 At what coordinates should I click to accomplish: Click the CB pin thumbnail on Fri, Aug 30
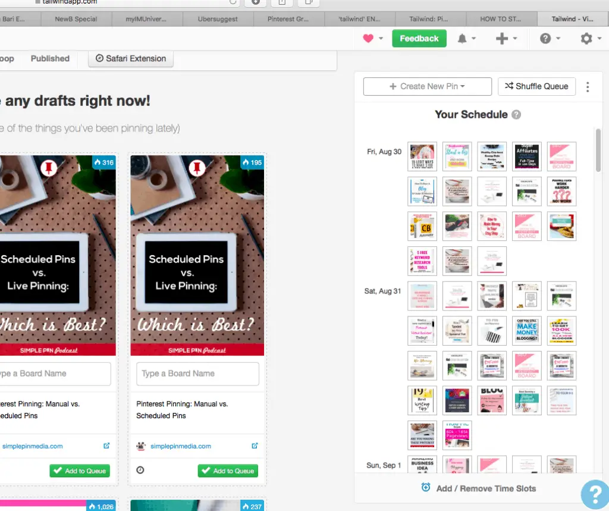pyautogui.click(x=422, y=226)
